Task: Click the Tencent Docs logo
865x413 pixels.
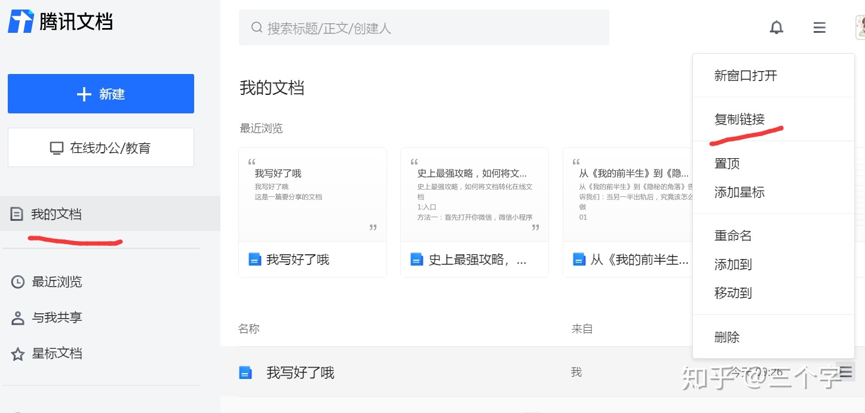Action: click(x=60, y=21)
